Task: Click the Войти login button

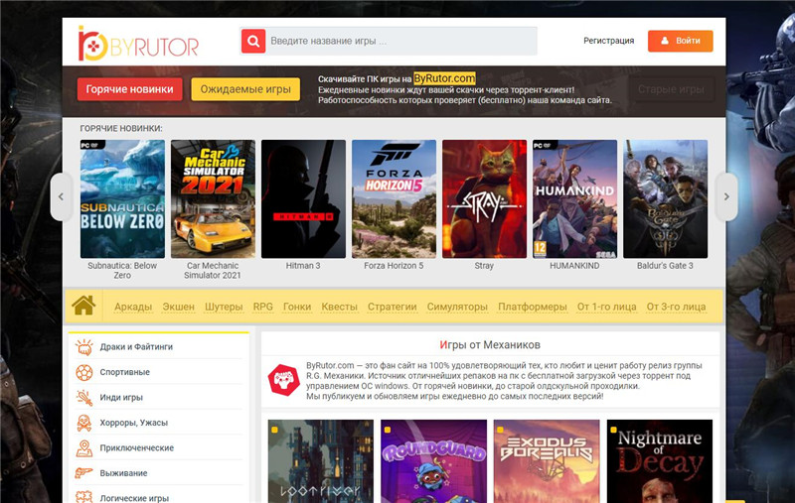Action: pyautogui.click(x=681, y=41)
